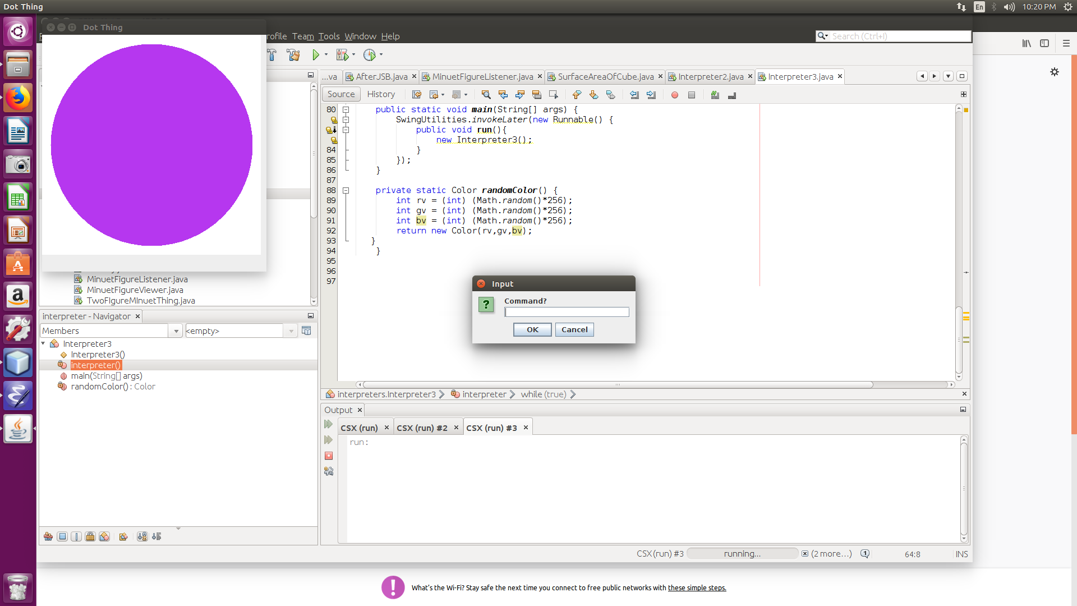Viewport: 1077px width, 606px height.
Task: Click the Output settings wrench icon
Action: coord(329,472)
